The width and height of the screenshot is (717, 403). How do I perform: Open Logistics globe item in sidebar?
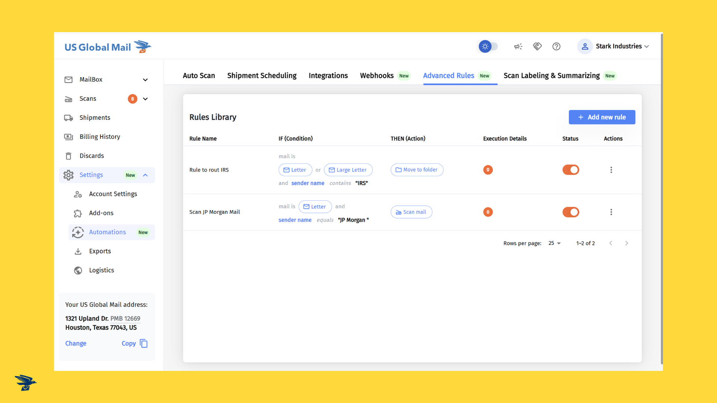pos(78,270)
